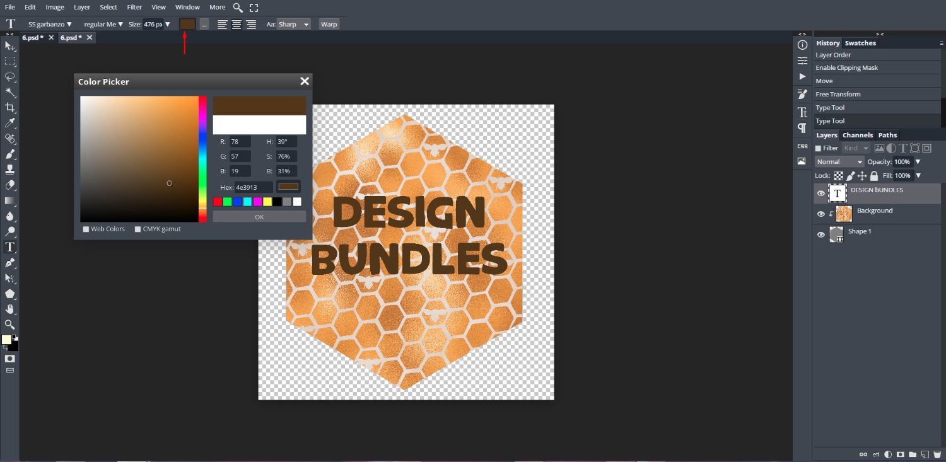Add a new folder in Layers panel
Screen dimensions: 946x462
tap(912, 454)
